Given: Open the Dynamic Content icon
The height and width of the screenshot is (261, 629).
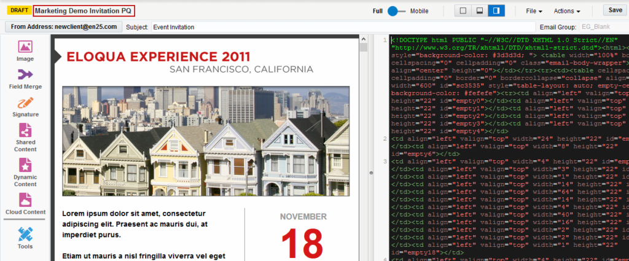Looking at the screenshot, I should pos(25,165).
